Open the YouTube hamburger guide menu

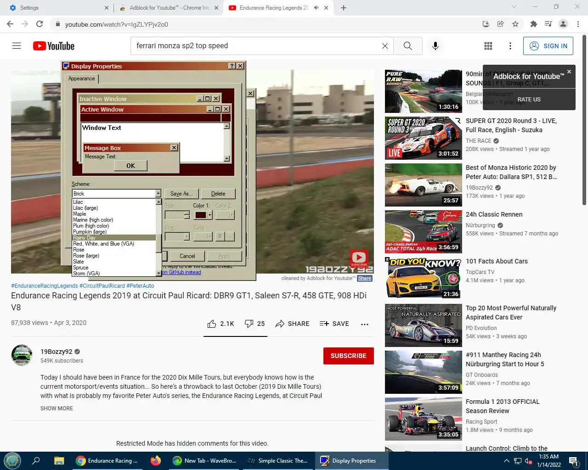17,46
